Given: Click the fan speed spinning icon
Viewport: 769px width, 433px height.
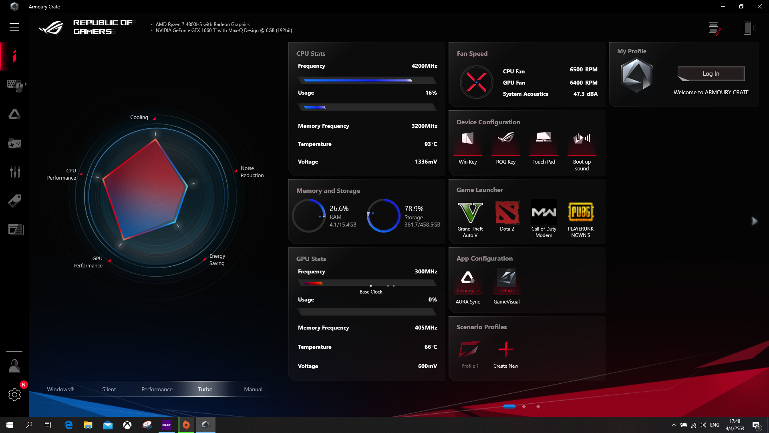Looking at the screenshot, I should (476, 82).
